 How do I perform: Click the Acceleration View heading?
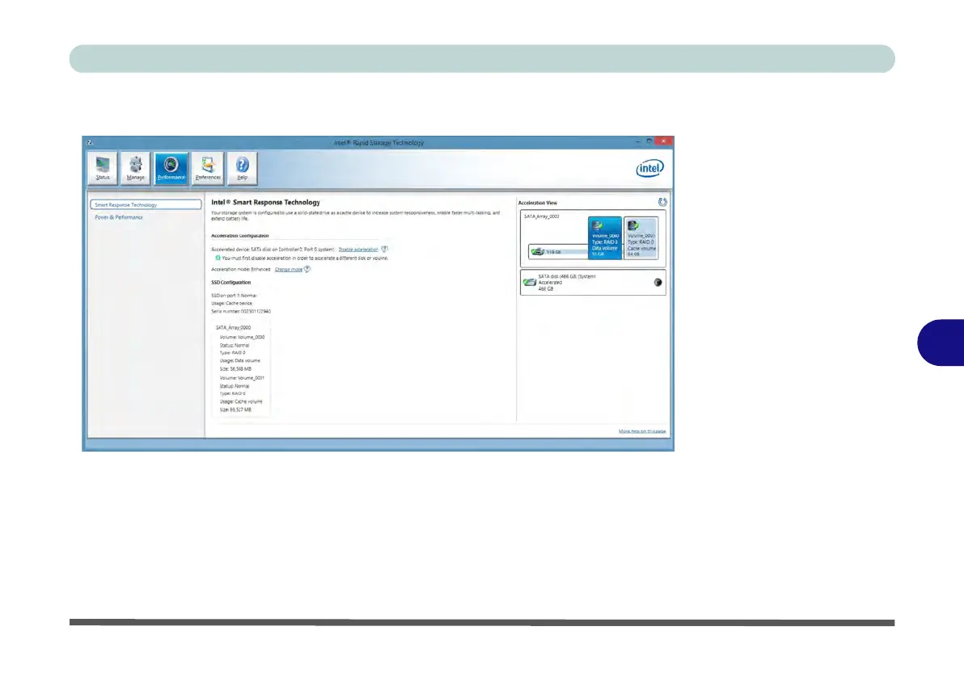coord(538,203)
